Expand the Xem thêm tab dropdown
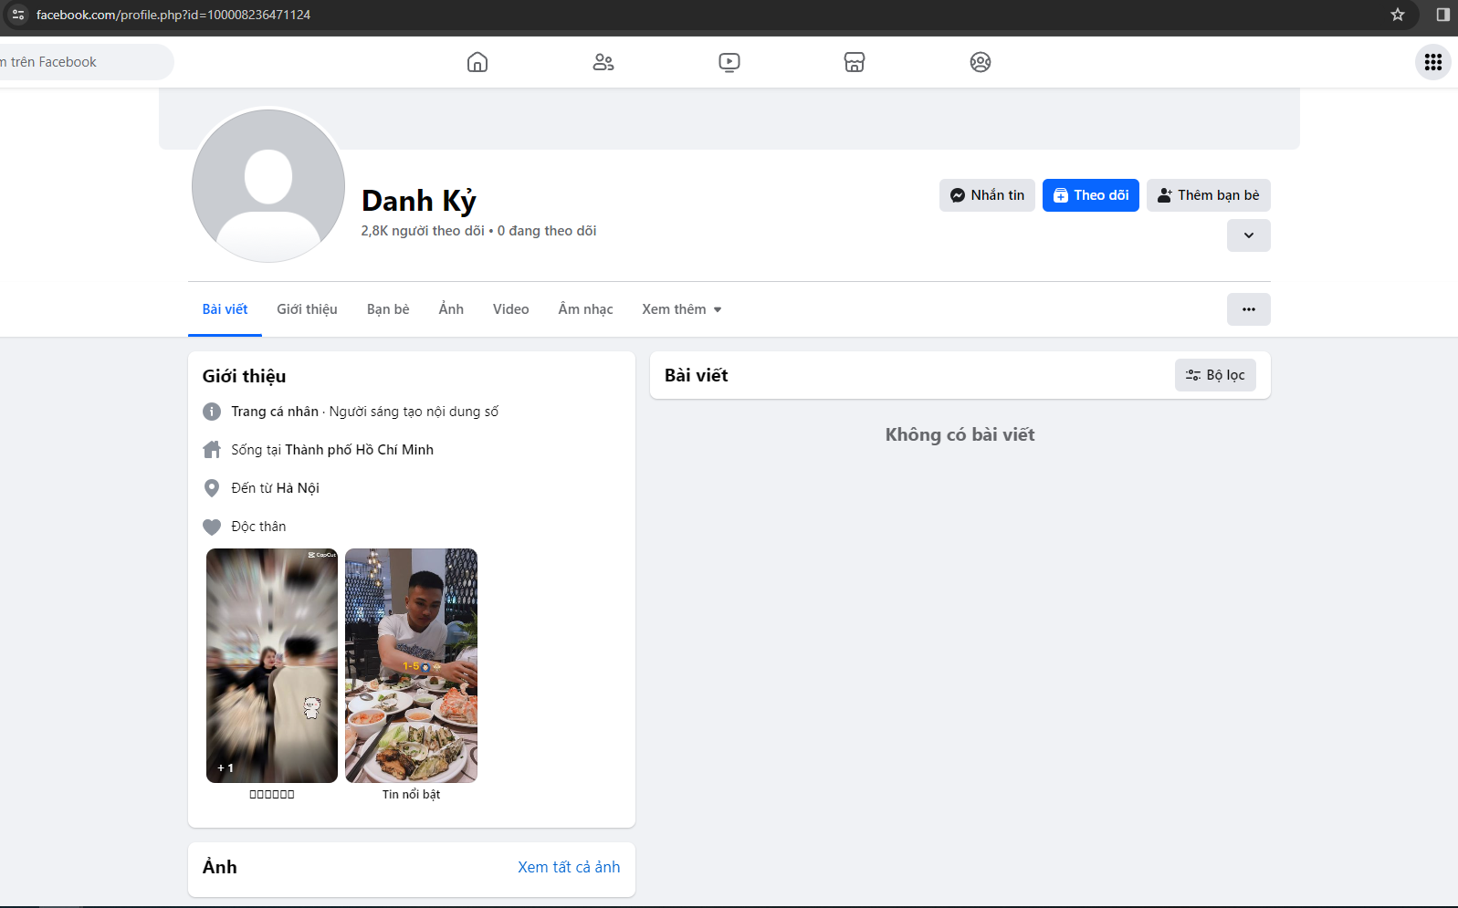The height and width of the screenshot is (908, 1458). click(x=681, y=309)
